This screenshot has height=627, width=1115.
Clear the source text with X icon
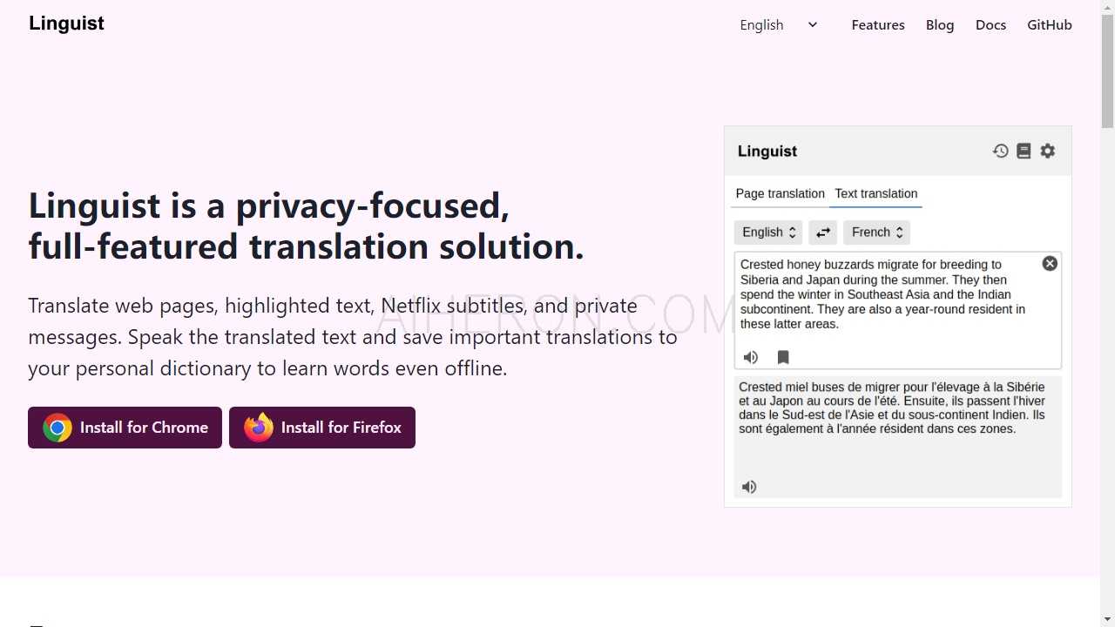pos(1050,264)
